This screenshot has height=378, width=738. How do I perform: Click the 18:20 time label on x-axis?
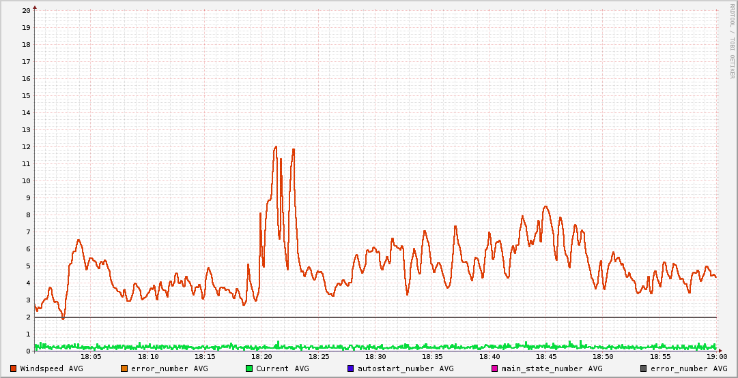pyautogui.click(x=262, y=356)
